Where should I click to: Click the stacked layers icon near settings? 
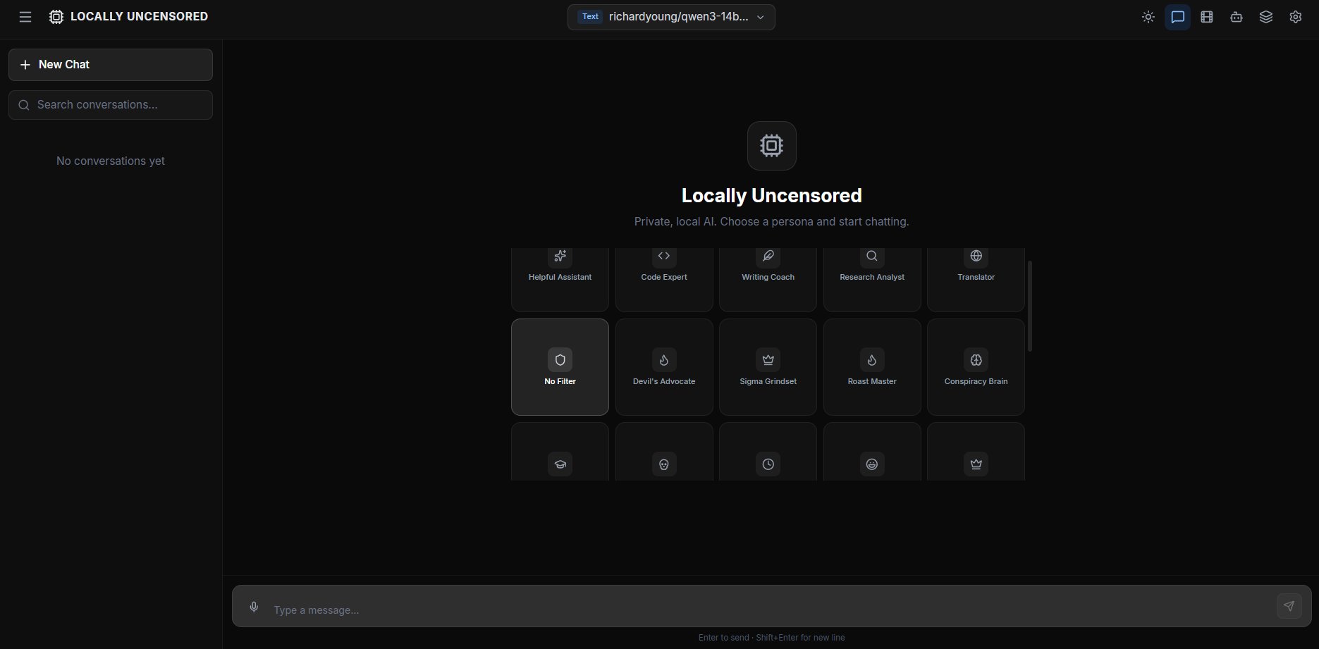pos(1266,17)
